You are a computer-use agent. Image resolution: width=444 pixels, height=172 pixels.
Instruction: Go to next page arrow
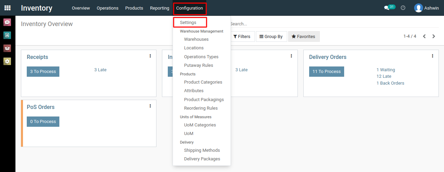click(x=434, y=36)
